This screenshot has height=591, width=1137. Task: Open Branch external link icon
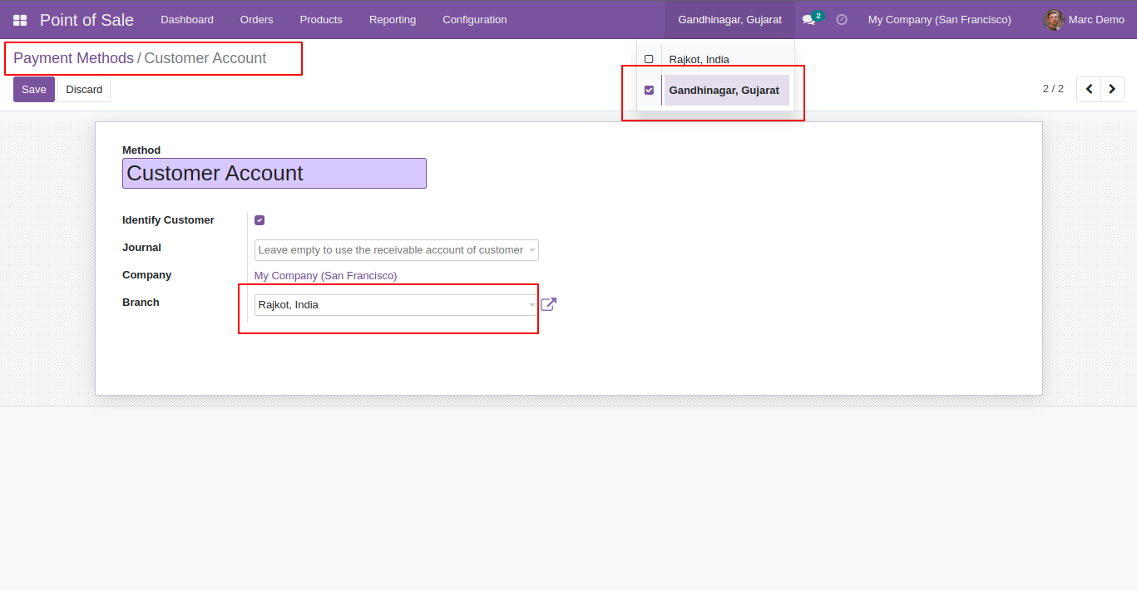click(x=548, y=304)
